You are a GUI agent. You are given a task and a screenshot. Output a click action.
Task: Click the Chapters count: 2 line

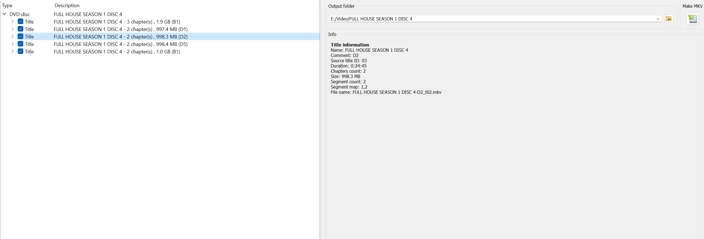click(348, 71)
